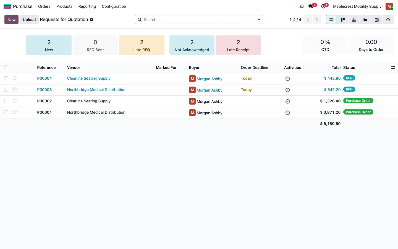398x249 pixels.
Task: Click the Purchase app home icon
Action: click(7, 6)
